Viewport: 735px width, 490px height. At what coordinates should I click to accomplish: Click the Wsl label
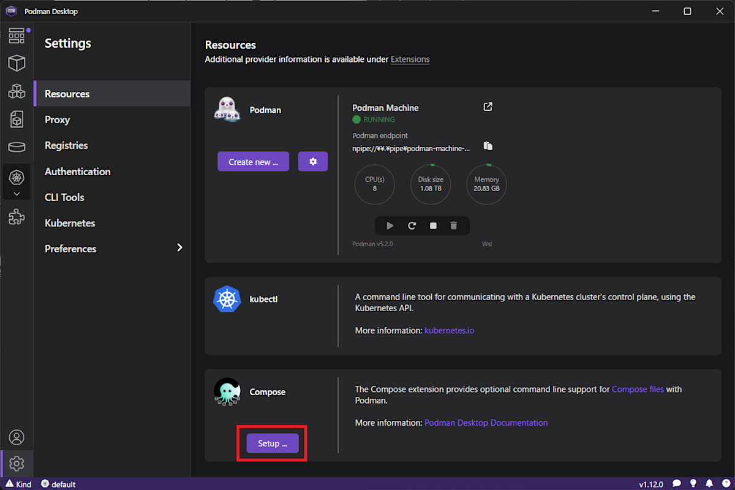[487, 244]
